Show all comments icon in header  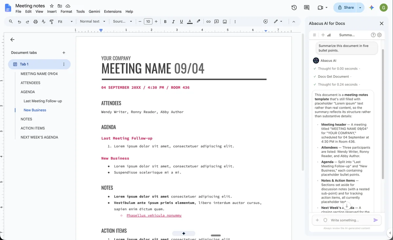click(307, 8)
